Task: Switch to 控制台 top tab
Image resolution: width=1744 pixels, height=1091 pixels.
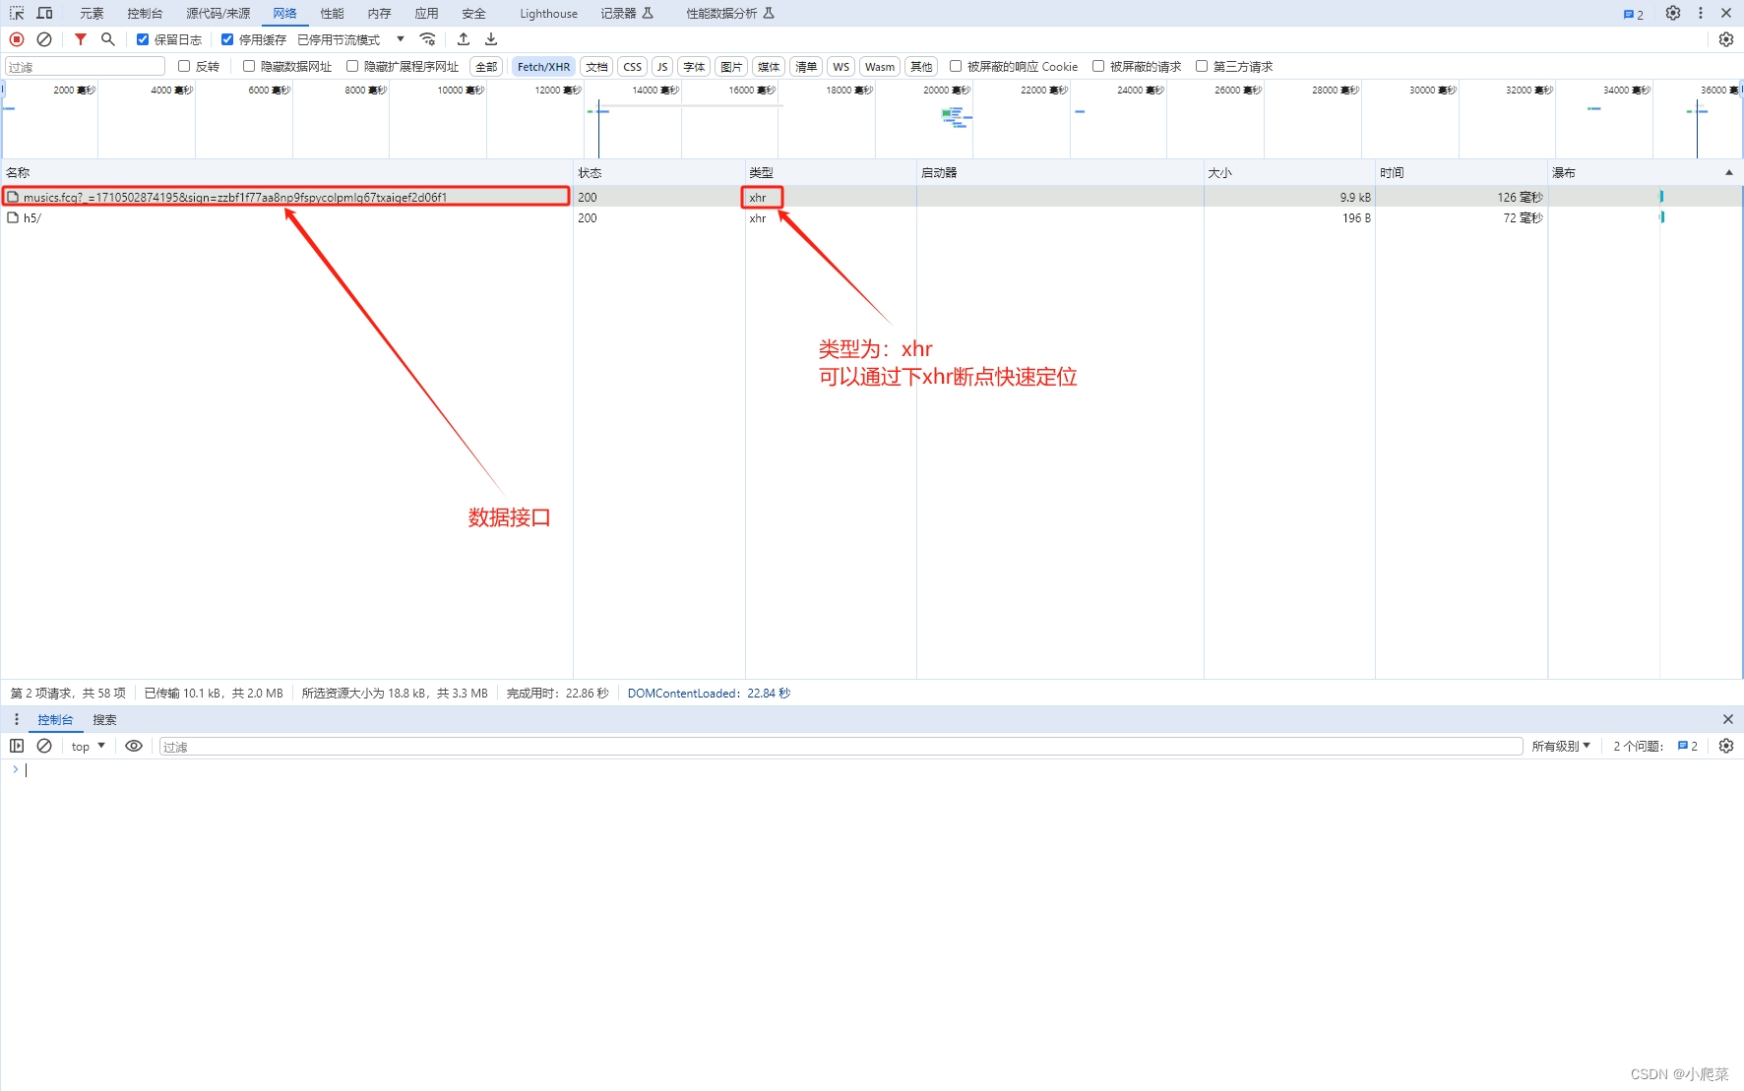Action: [145, 13]
